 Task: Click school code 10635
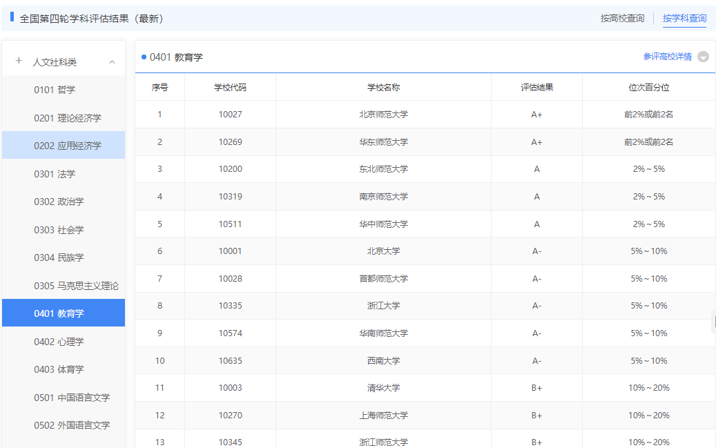point(230,361)
